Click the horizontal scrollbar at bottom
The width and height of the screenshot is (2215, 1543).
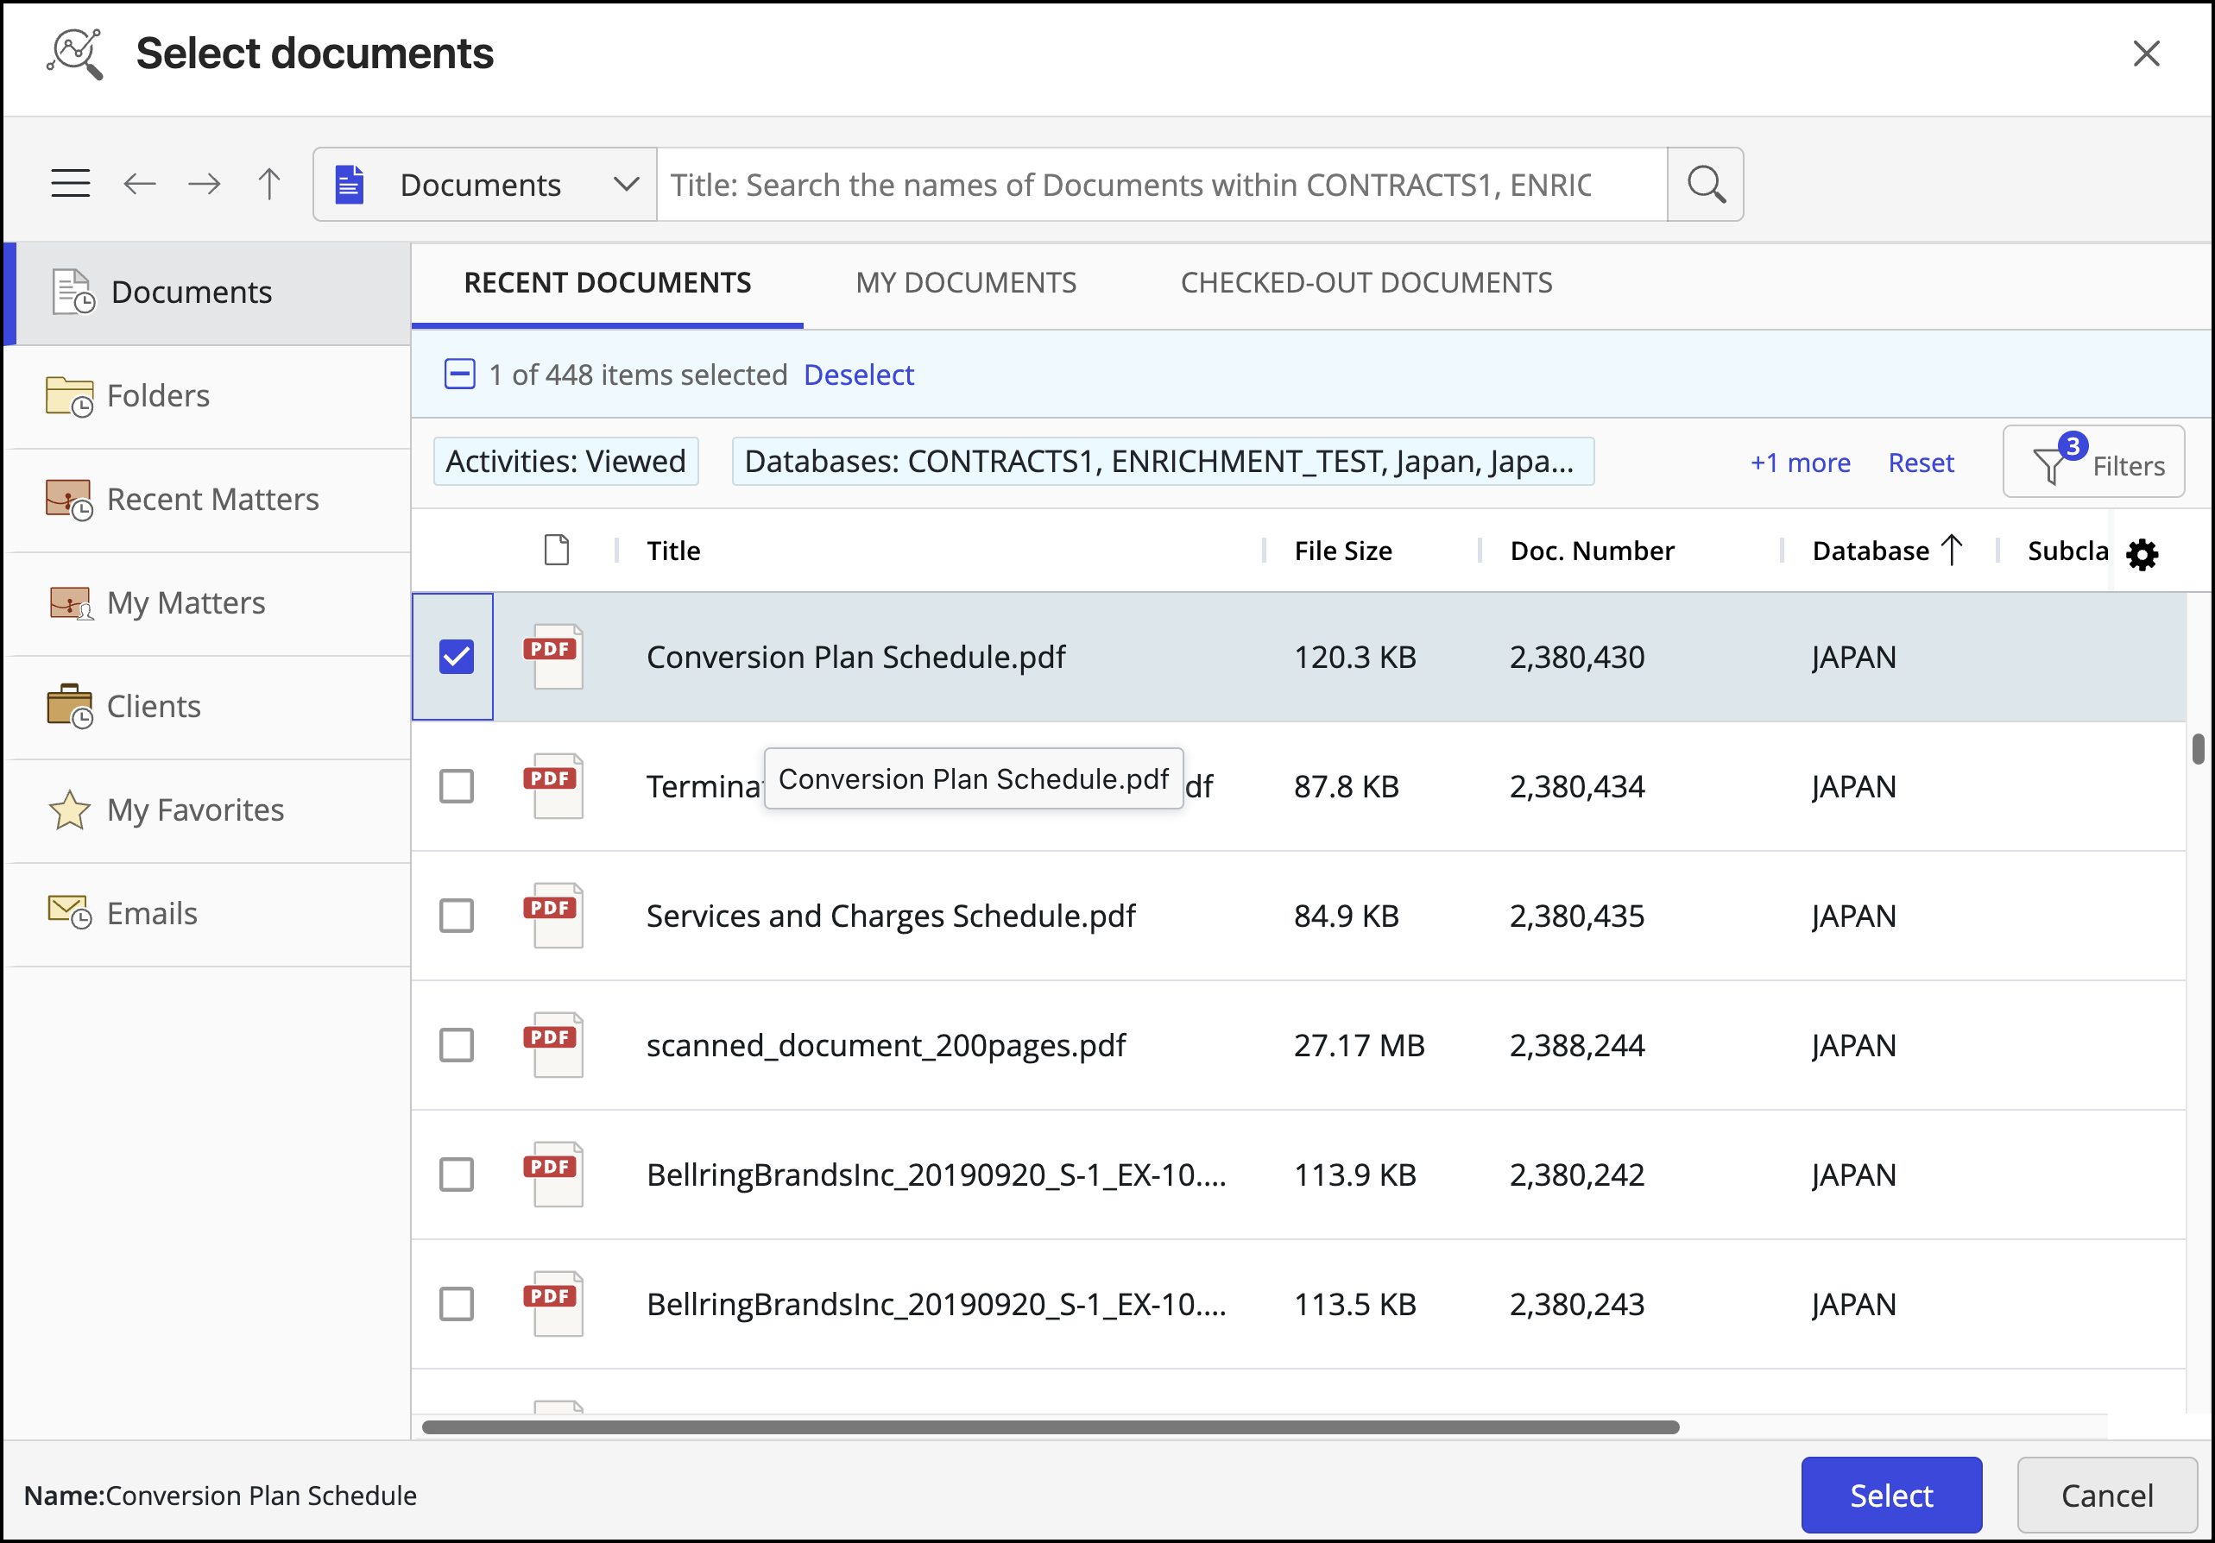tap(1050, 1426)
